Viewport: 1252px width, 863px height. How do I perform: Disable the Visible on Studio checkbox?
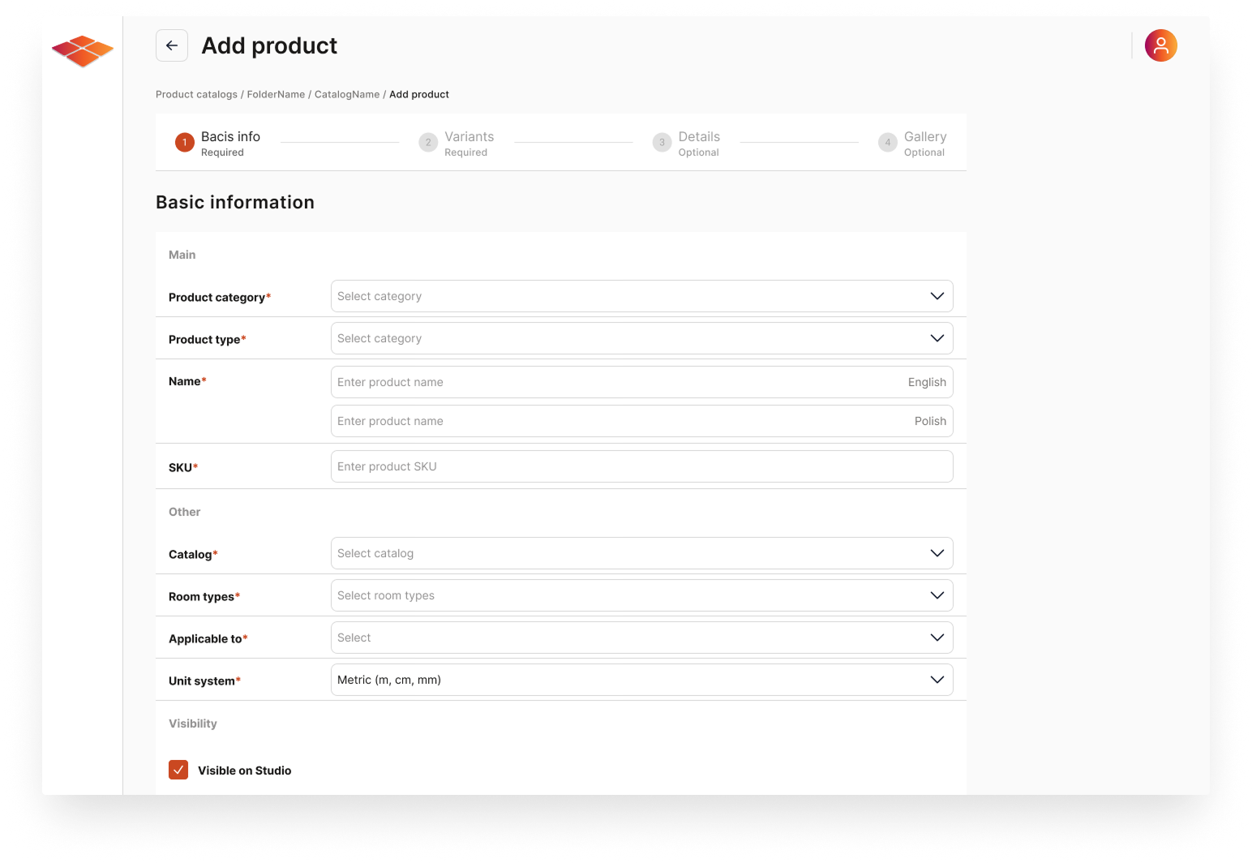point(178,769)
